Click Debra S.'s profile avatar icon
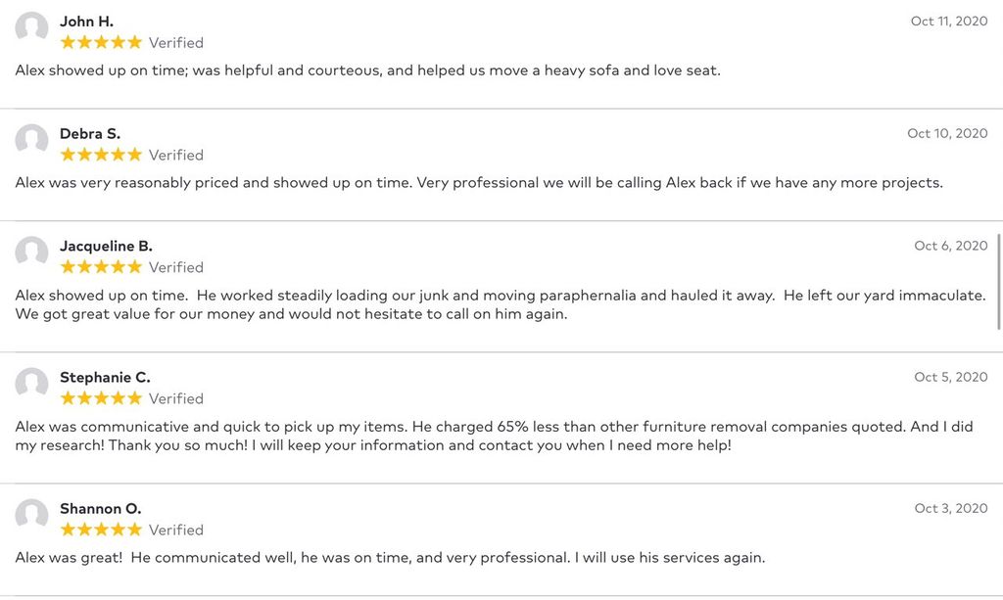This screenshot has height=600, width=1003. click(32, 141)
